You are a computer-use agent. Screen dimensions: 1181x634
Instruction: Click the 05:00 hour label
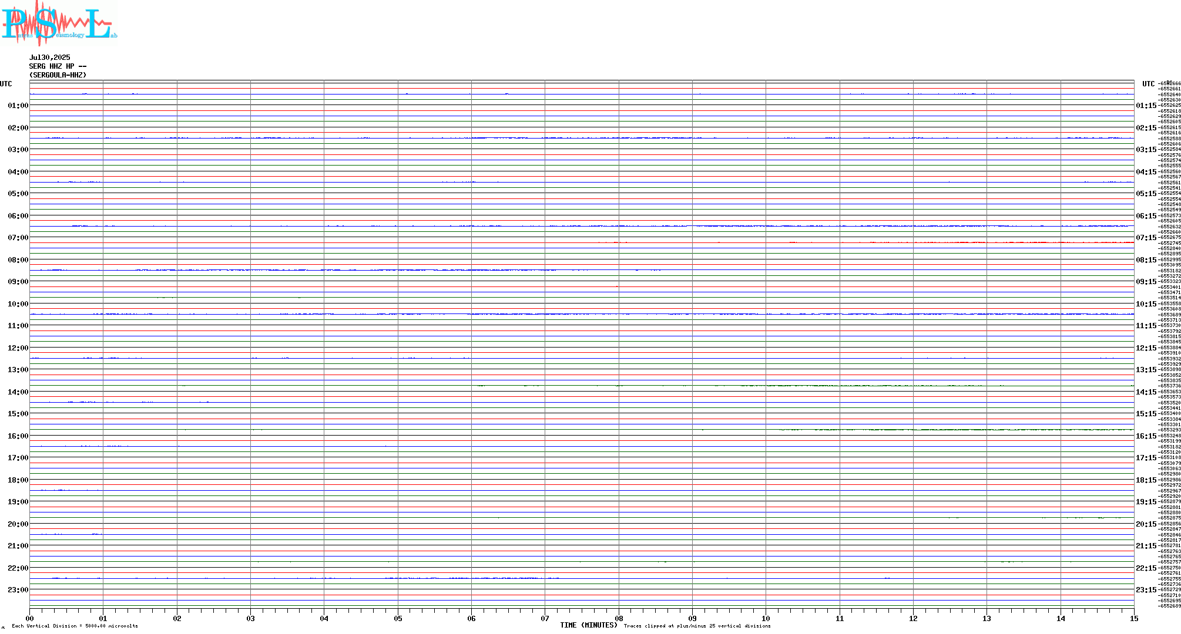coord(18,194)
